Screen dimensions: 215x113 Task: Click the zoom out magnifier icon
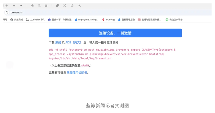pyautogui.click(x=33, y=6)
